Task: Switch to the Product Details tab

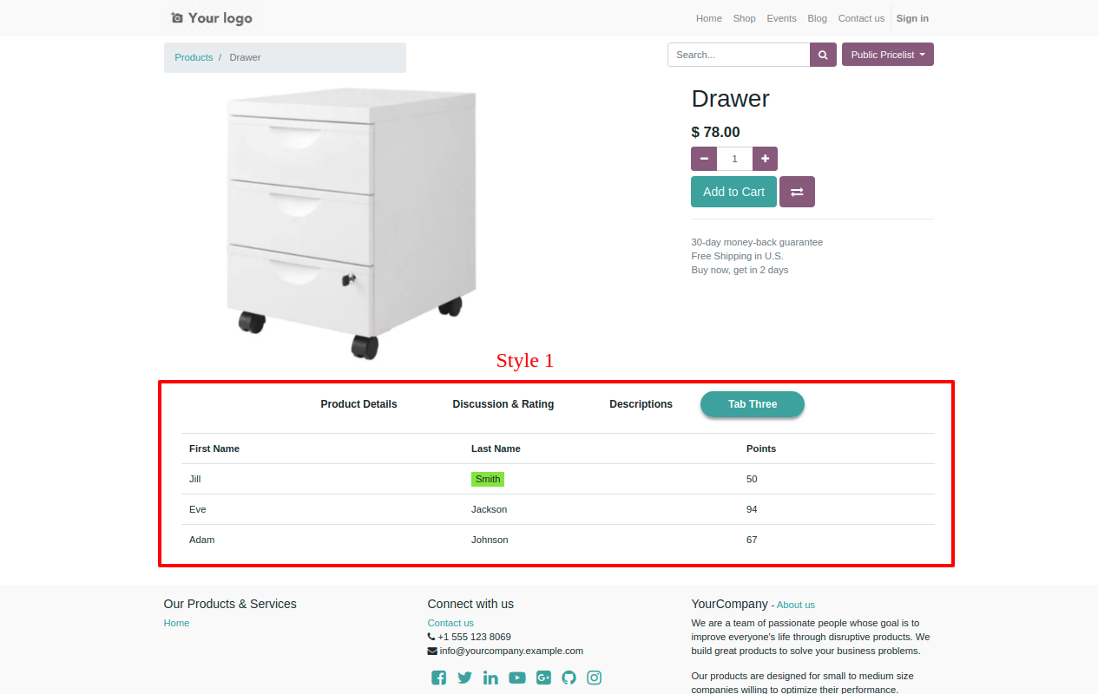Action: tap(358, 404)
